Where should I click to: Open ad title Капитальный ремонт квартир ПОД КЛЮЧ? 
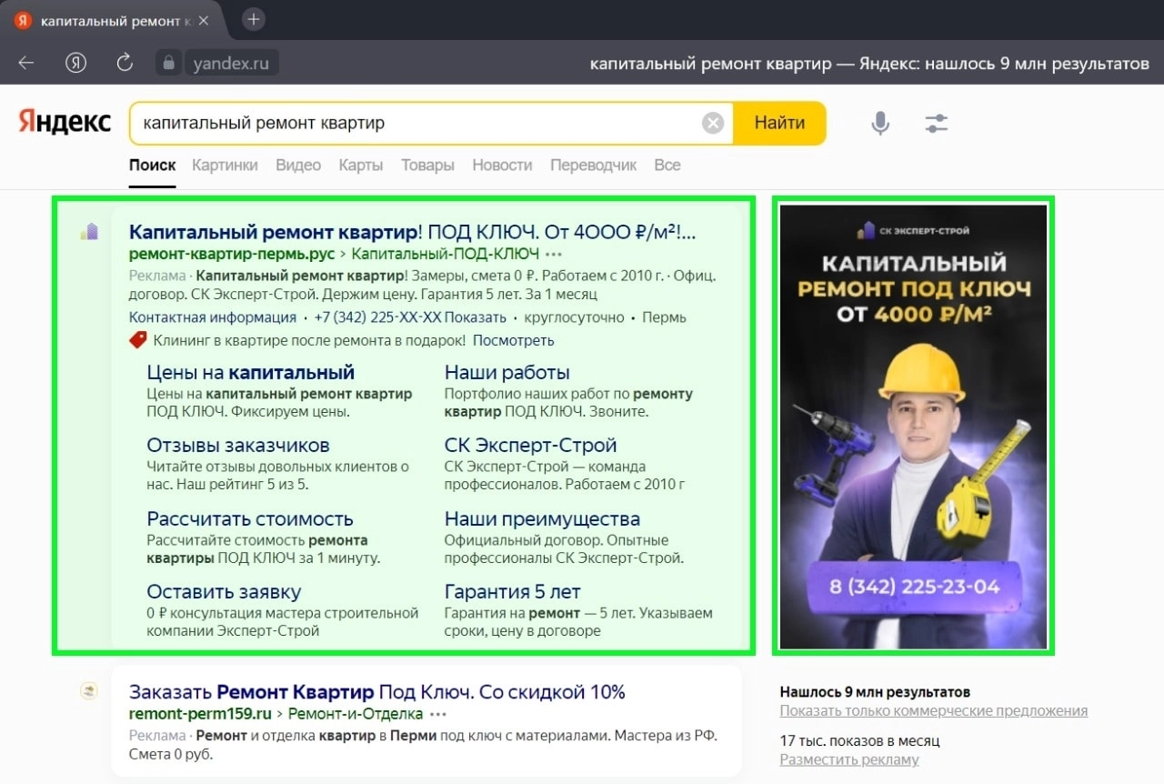coord(413,231)
